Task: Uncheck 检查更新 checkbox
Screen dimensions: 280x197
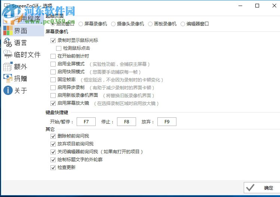Action: [x=53, y=168]
